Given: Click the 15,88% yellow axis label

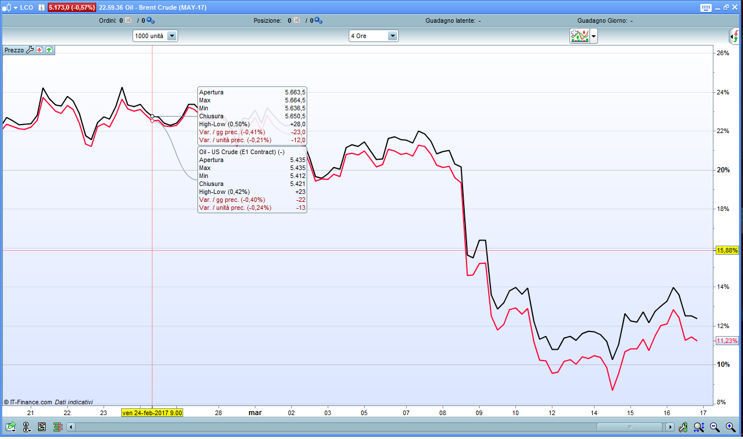Looking at the screenshot, I should (x=727, y=250).
